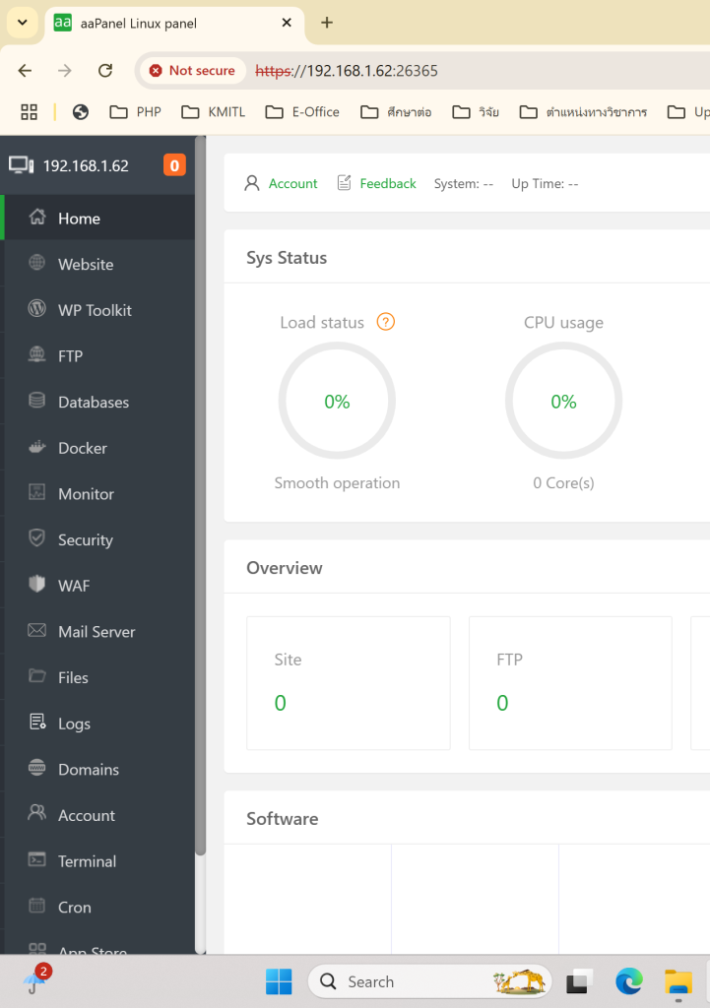
Task: Open File Explorer from taskbar
Action: 678,981
